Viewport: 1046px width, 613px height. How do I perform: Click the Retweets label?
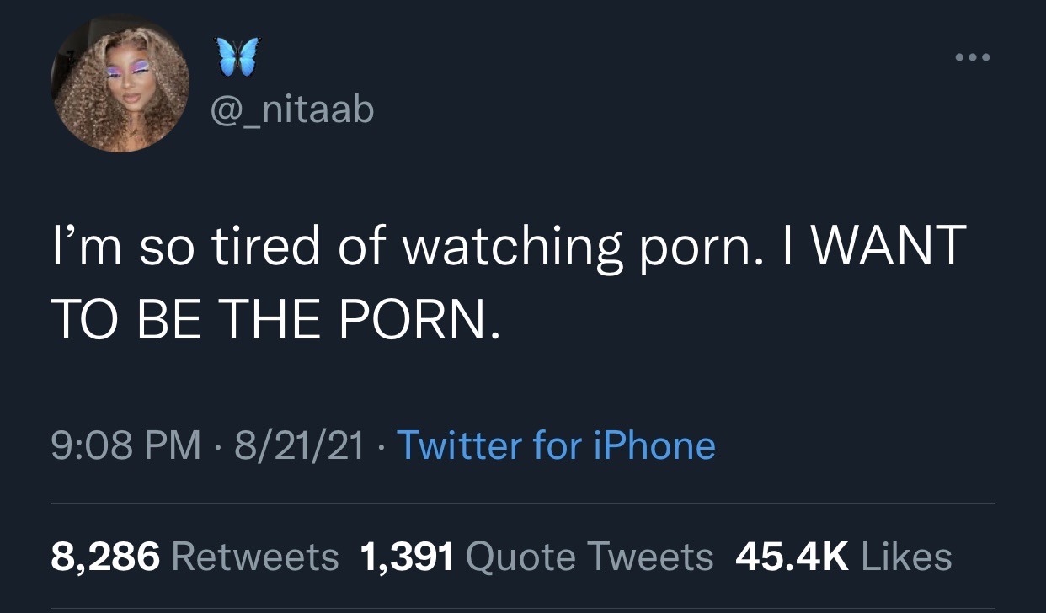(254, 557)
